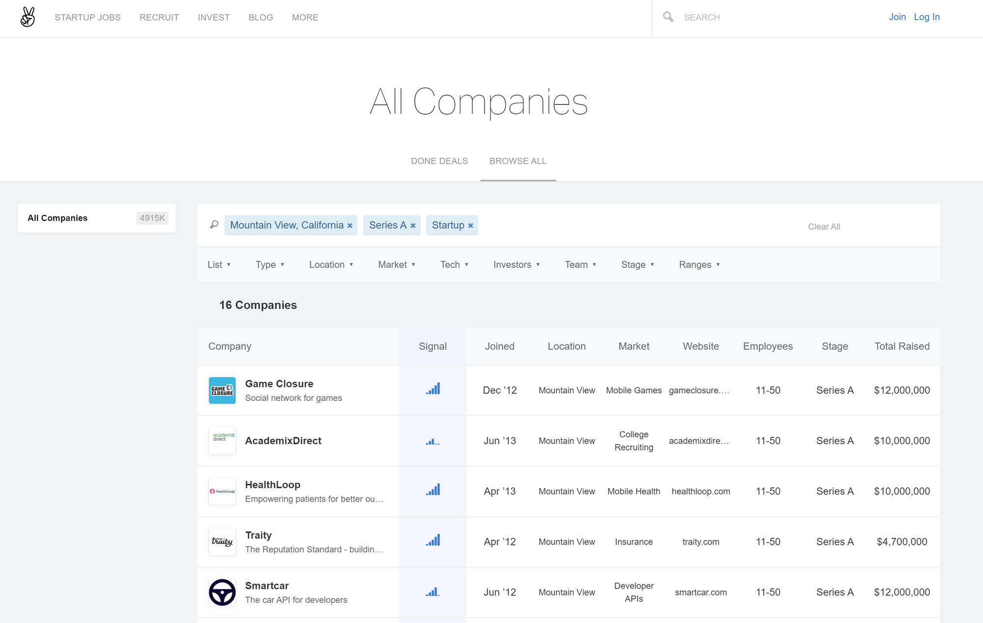The height and width of the screenshot is (623, 983).
Task: Switch to the Browse All tab
Action: (x=518, y=161)
